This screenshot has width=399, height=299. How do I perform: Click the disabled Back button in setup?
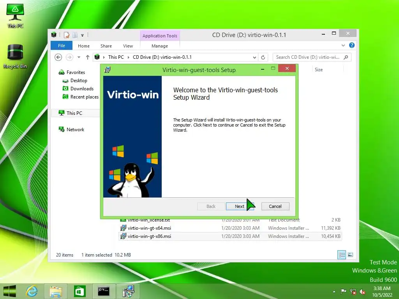tap(211, 206)
